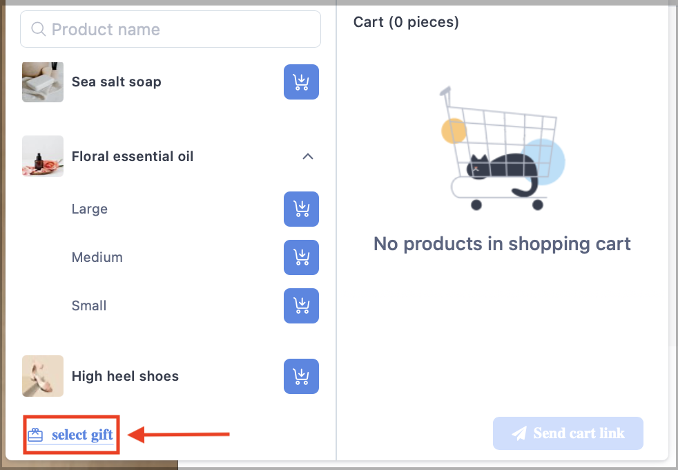Open the High heel shoes thumbnail

[x=43, y=376]
